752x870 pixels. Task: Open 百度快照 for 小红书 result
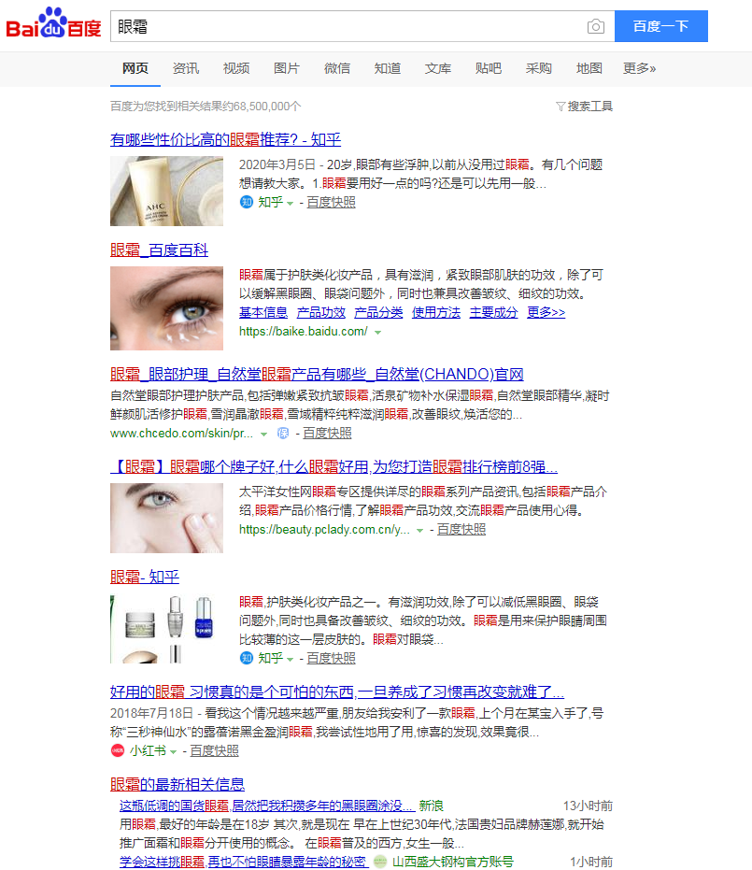(215, 750)
